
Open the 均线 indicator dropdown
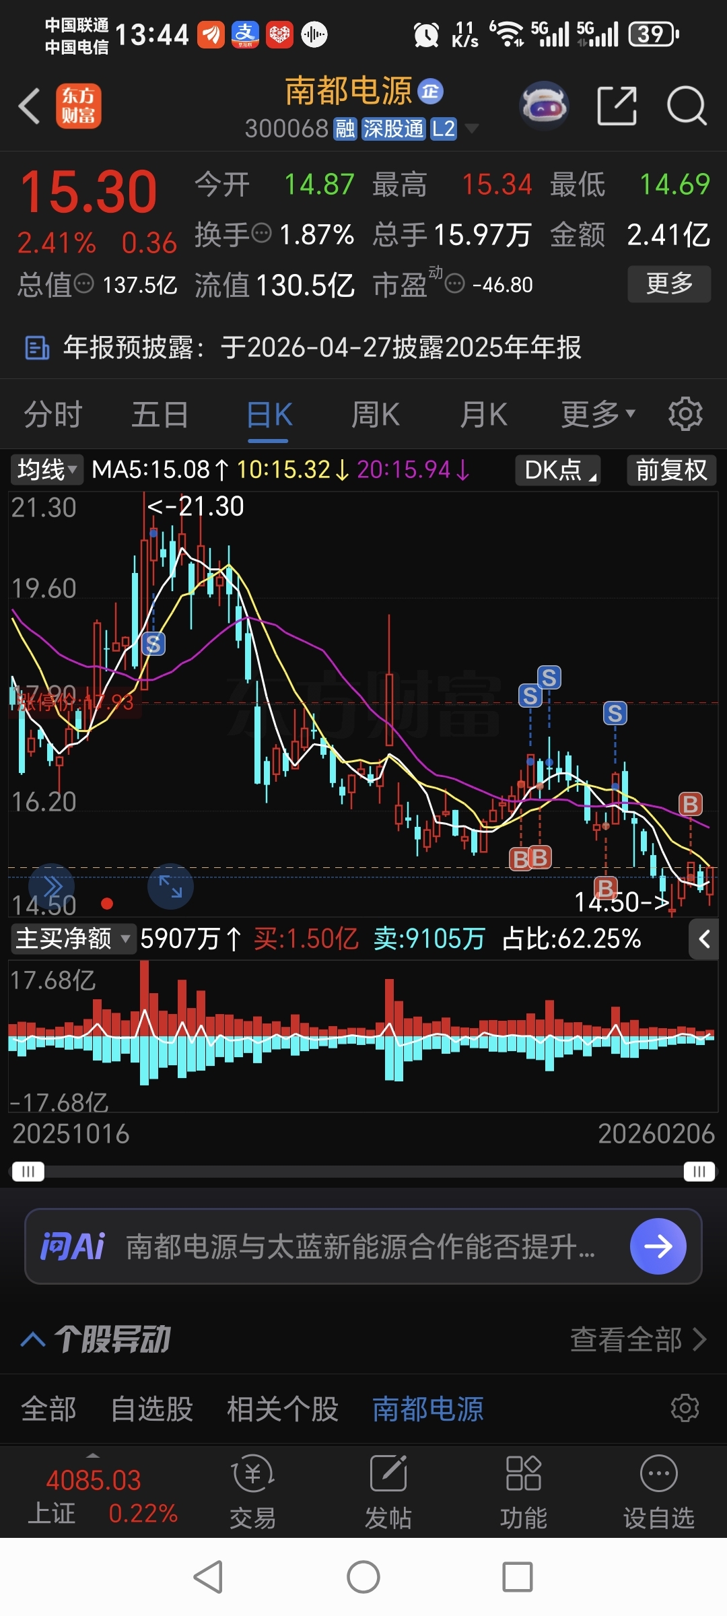click(x=47, y=469)
